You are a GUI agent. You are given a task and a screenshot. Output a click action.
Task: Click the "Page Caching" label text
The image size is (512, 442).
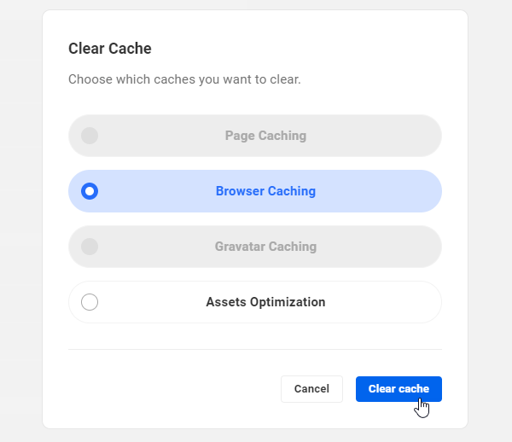click(265, 136)
